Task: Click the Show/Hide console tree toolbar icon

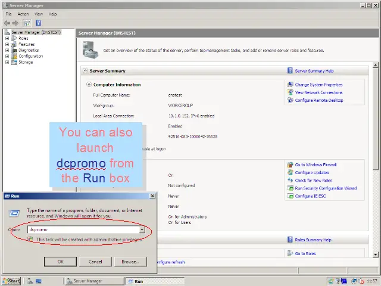Action: (27, 23)
